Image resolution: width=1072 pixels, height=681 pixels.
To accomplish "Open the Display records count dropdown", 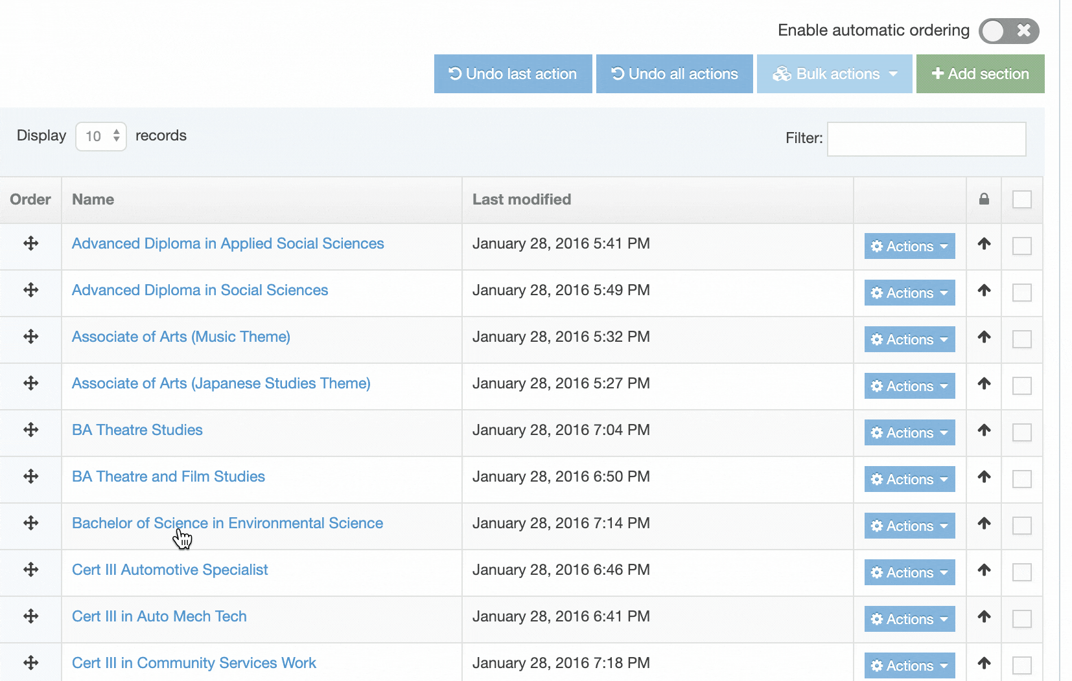I will coord(101,137).
